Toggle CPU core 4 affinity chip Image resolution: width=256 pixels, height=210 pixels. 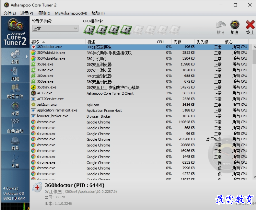coord(126,30)
